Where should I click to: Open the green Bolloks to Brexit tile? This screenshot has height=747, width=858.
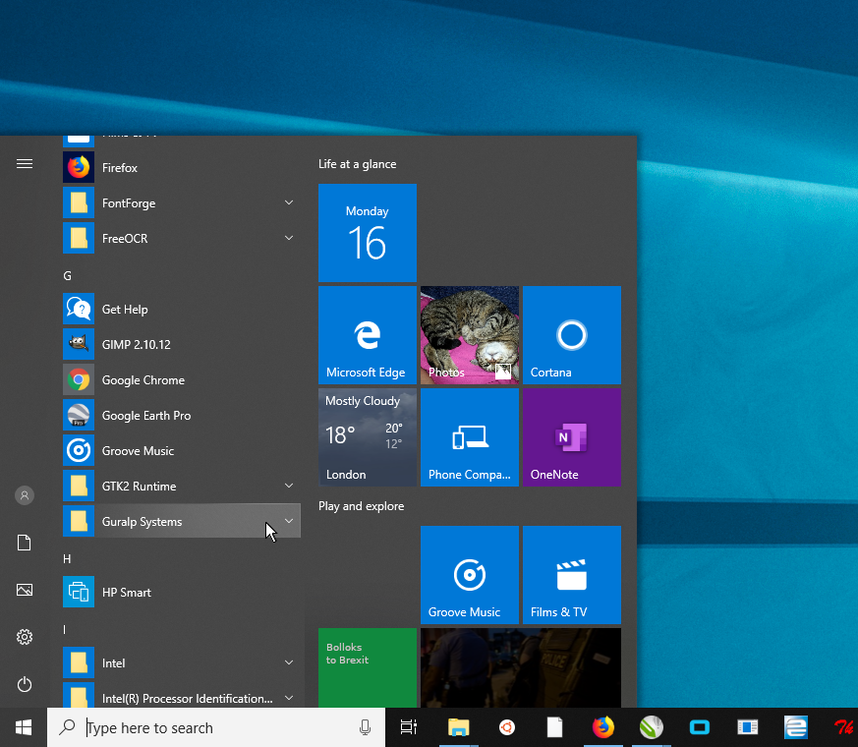[x=368, y=667]
